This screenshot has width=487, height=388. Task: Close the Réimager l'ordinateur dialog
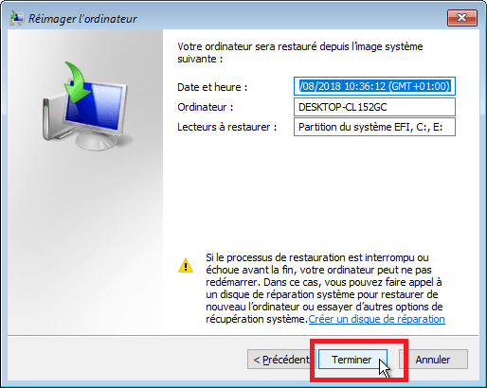462,18
